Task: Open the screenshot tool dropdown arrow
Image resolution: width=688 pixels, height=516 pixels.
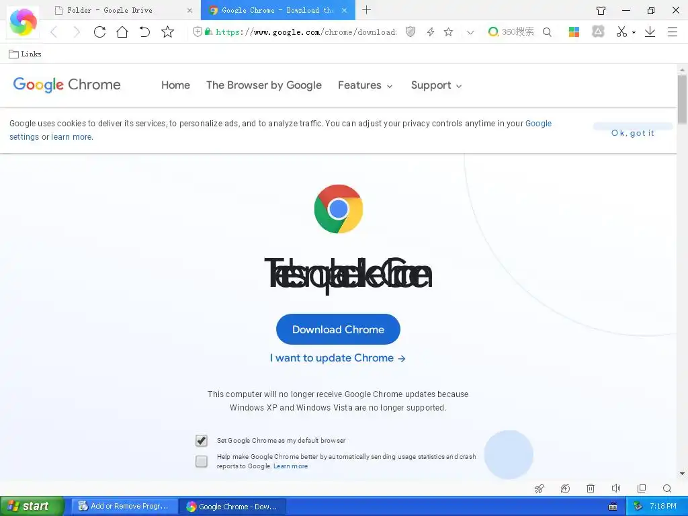Action: tap(634, 32)
